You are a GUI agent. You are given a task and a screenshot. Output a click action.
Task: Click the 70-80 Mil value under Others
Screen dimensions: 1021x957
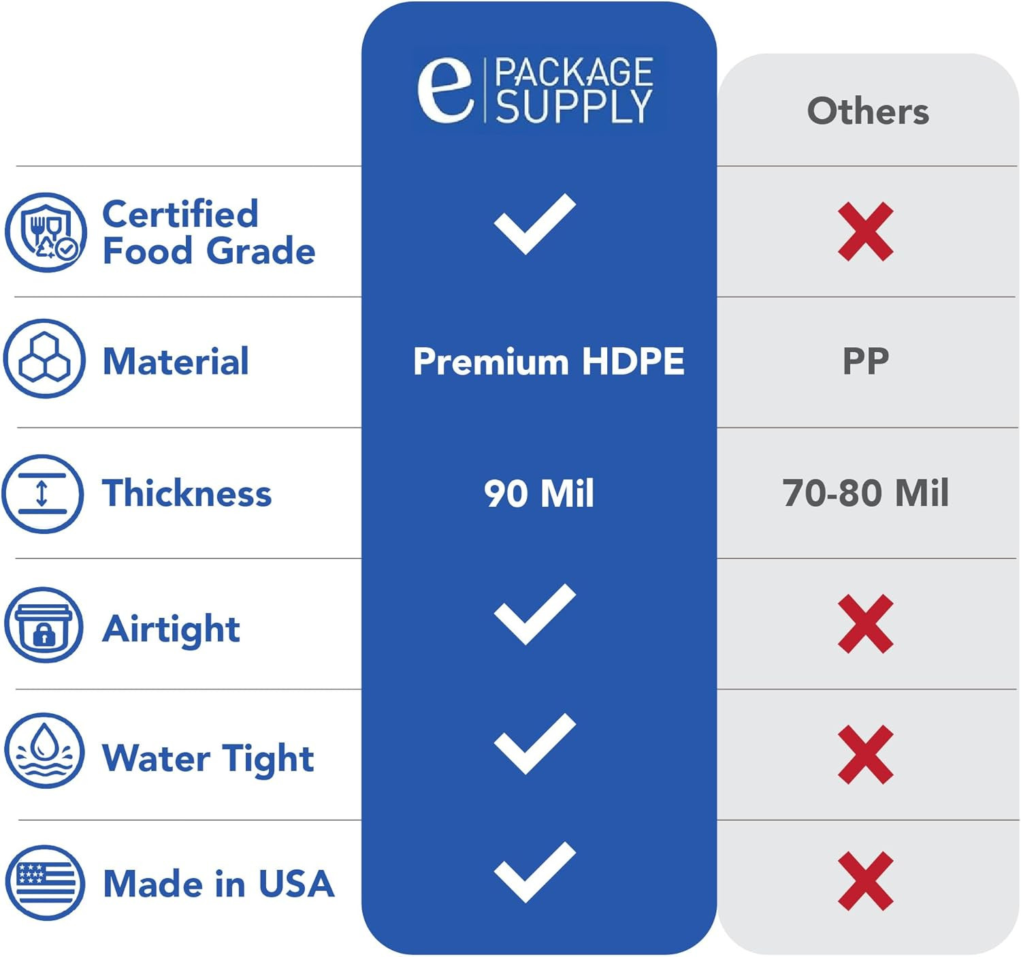865,492
